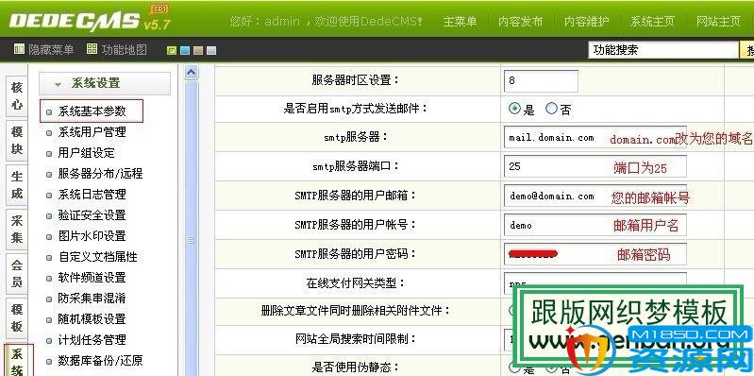Open 用户组设定 menu item
Image resolution: width=754 pixels, height=376 pixels.
click(86, 153)
